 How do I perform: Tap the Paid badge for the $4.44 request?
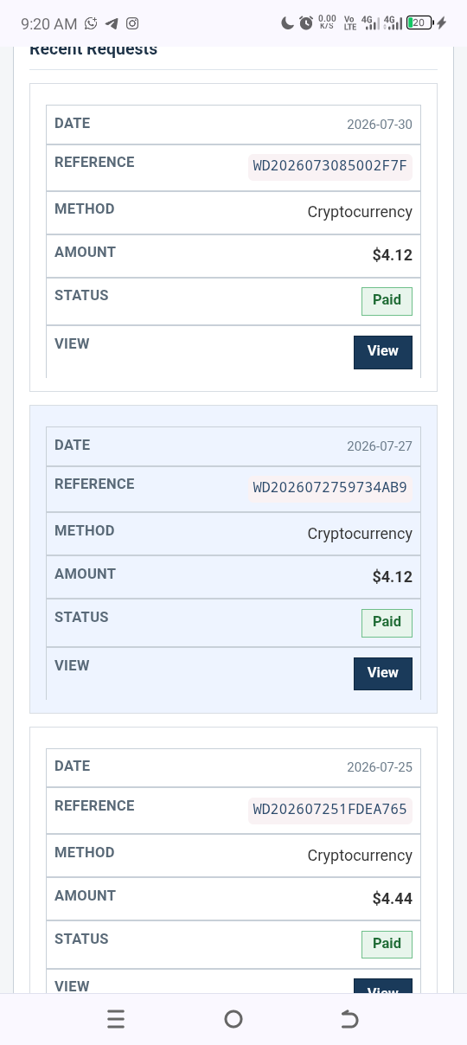pyautogui.click(x=387, y=945)
